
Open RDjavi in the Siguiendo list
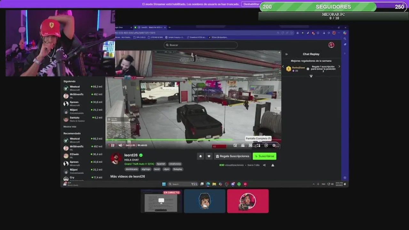pyautogui.click(x=83, y=111)
